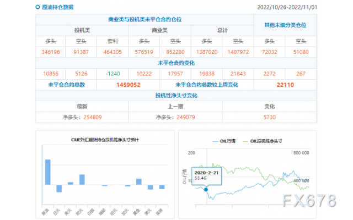The height and width of the screenshot is (220, 353).
Task: Click the 未平仓合约变化 section header
Action: click(x=176, y=63)
